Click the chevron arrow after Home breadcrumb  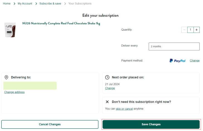coord(14,4)
